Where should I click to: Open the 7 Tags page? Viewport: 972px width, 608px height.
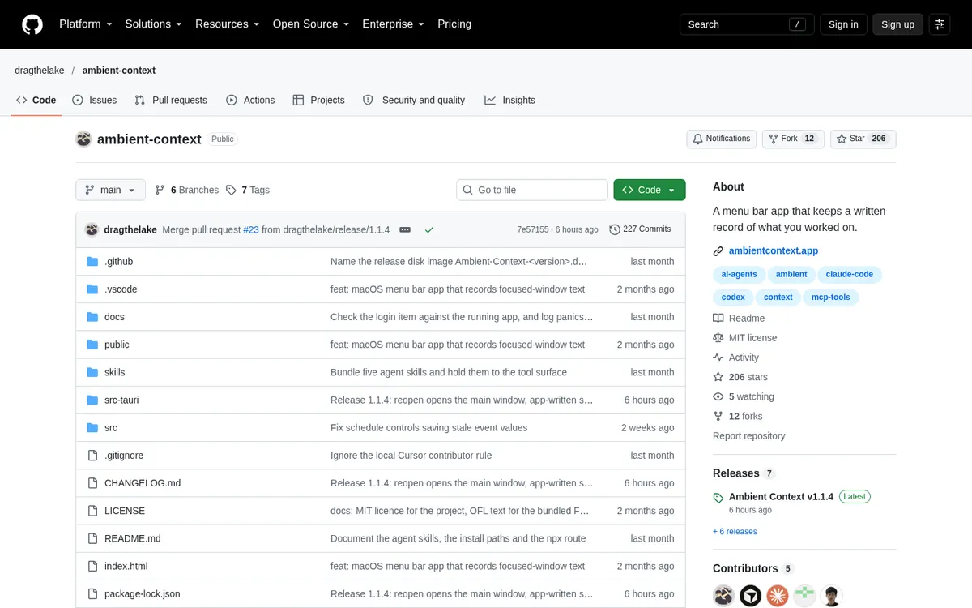(x=248, y=190)
